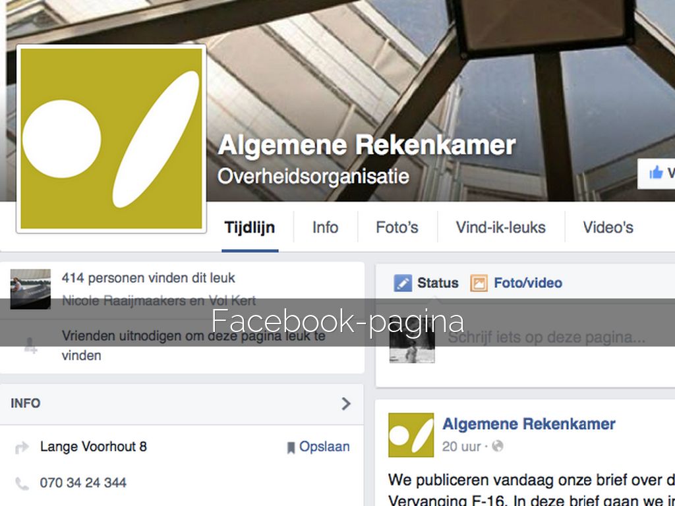Click the globe audience icon on post
675x506 pixels.
pos(498,446)
